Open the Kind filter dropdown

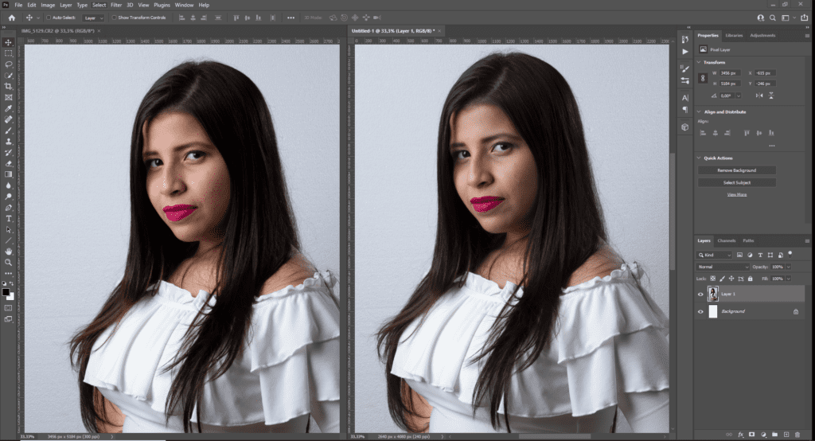click(714, 255)
